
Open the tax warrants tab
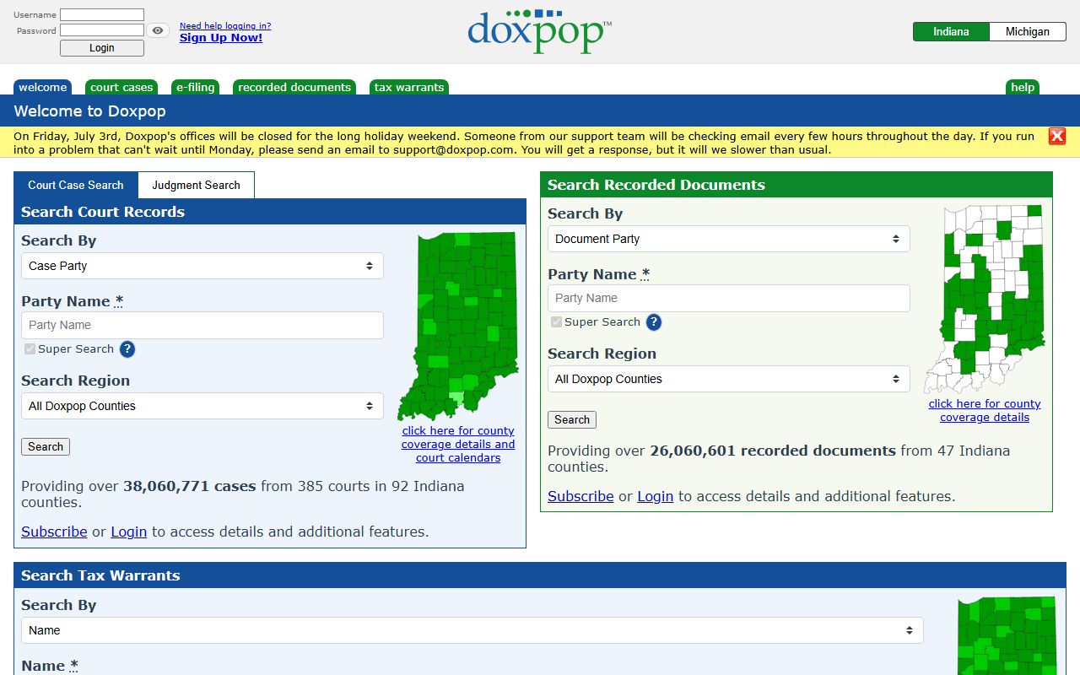pos(409,87)
